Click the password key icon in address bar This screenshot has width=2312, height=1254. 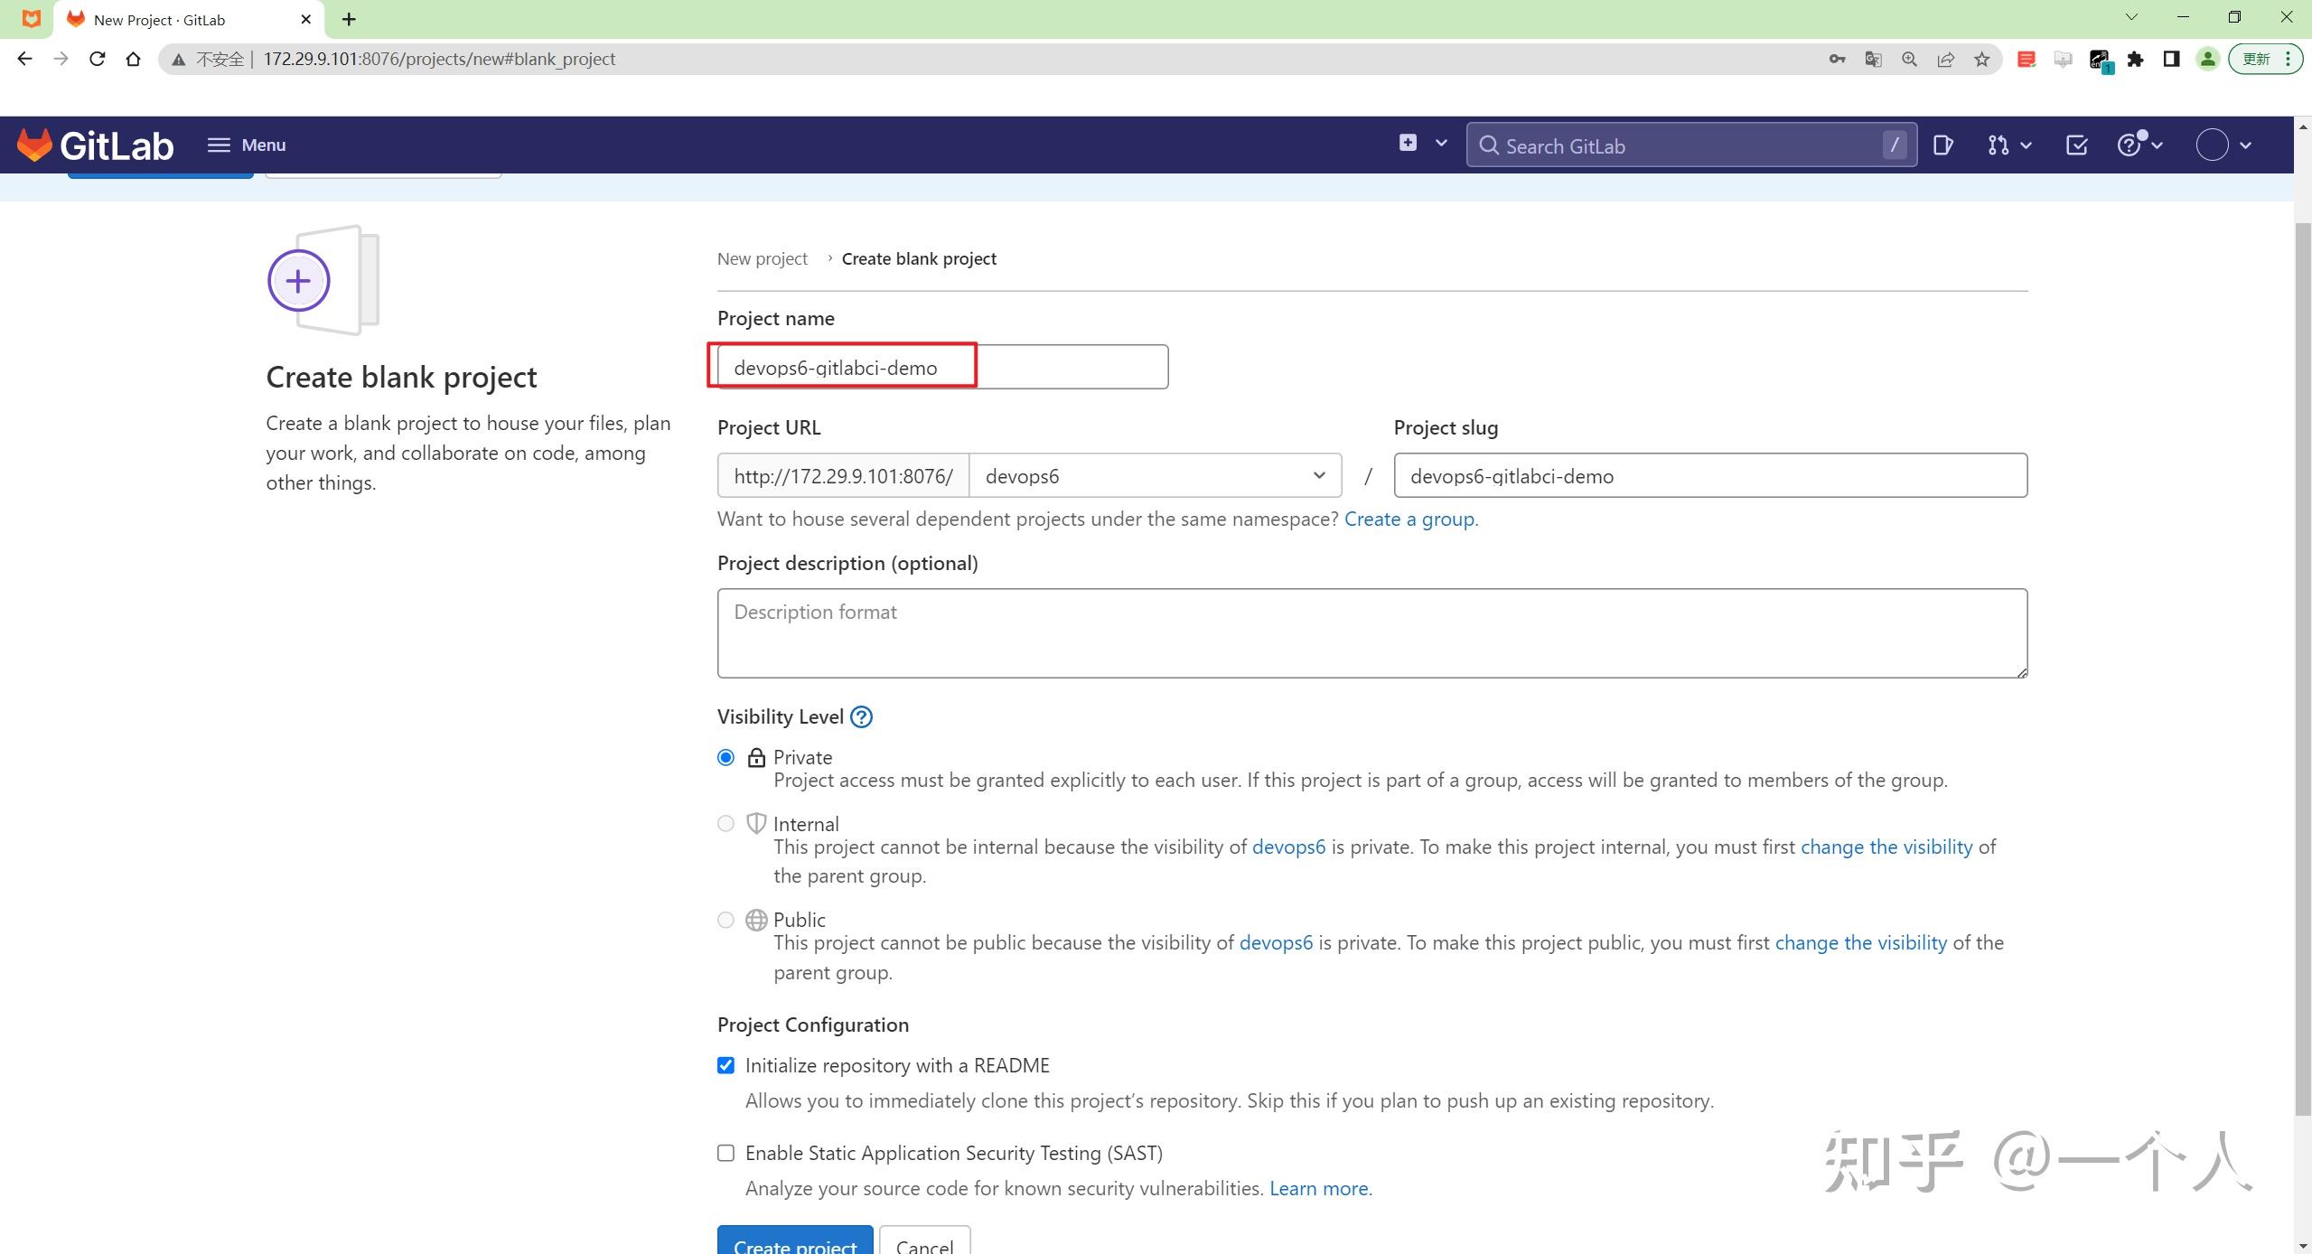point(1837,60)
